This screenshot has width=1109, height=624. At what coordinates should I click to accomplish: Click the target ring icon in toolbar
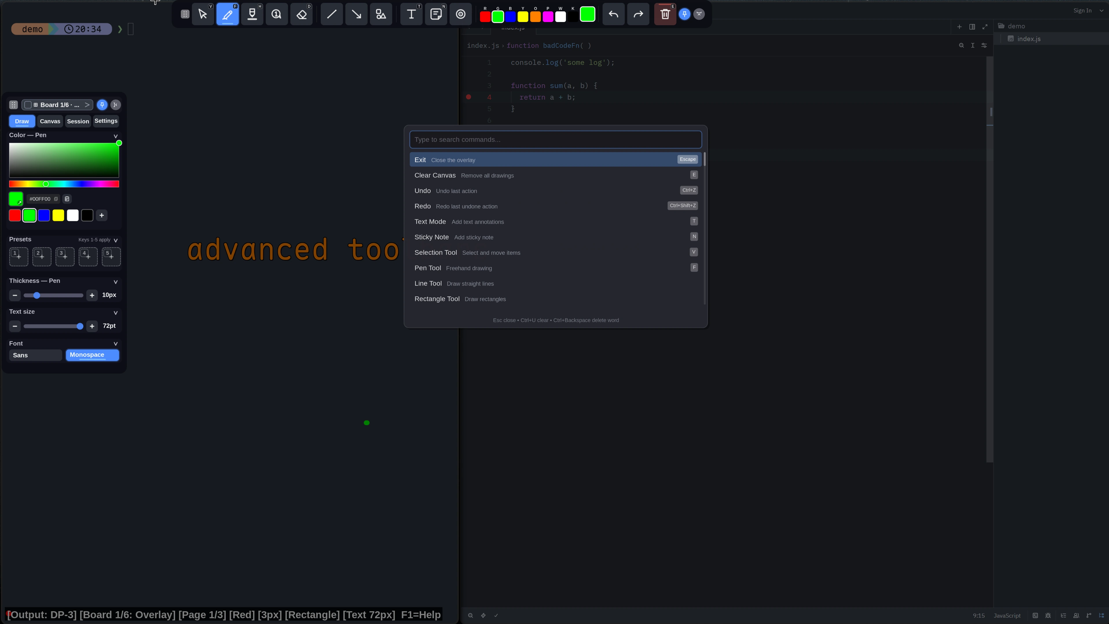(461, 15)
